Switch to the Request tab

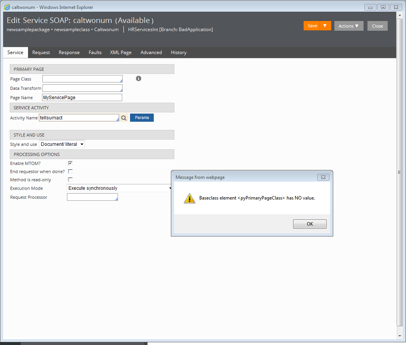pos(41,53)
